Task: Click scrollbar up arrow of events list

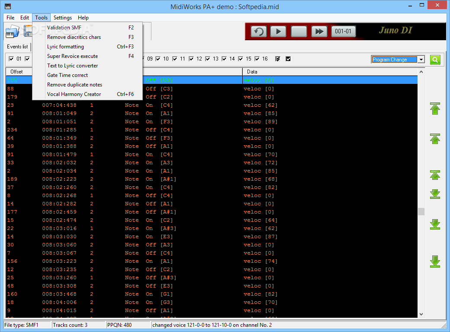Action: coord(421,72)
